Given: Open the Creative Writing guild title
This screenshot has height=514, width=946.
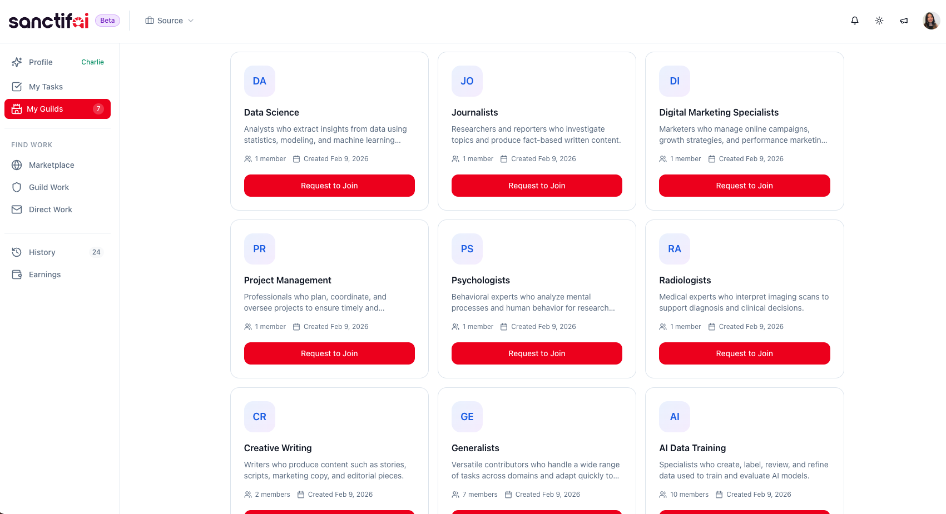Looking at the screenshot, I should point(278,448).
